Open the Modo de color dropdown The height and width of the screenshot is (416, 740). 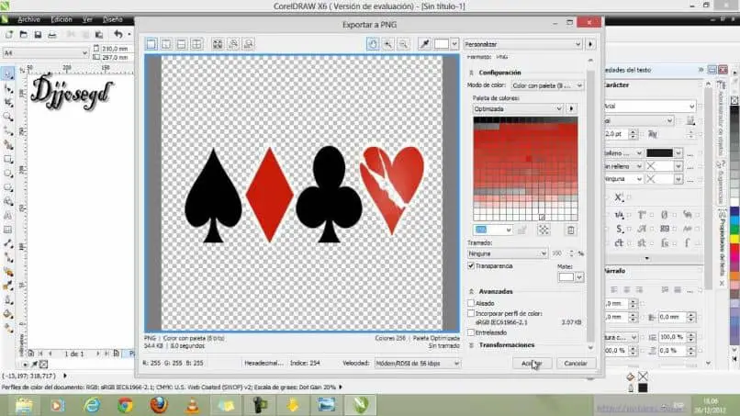coord(547,85)
